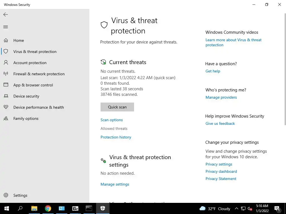Click Manage settings link

(x=115, y=184)
